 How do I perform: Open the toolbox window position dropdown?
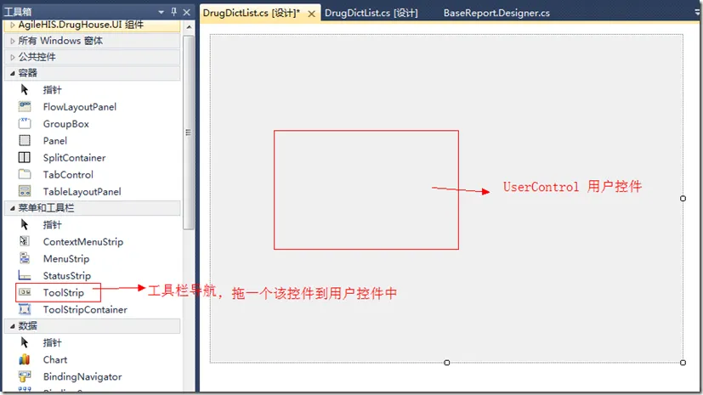click(161, 12)
